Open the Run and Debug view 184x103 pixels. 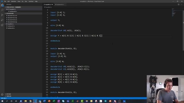[2, 20]
